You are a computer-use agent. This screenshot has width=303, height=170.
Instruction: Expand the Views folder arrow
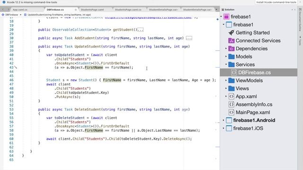226,88
